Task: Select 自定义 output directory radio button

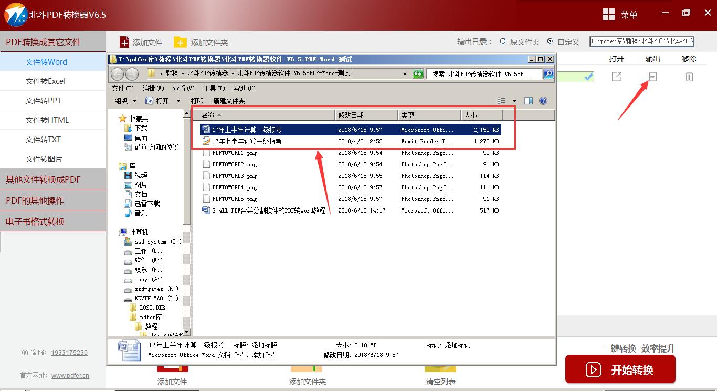Action: click(551, 42)
